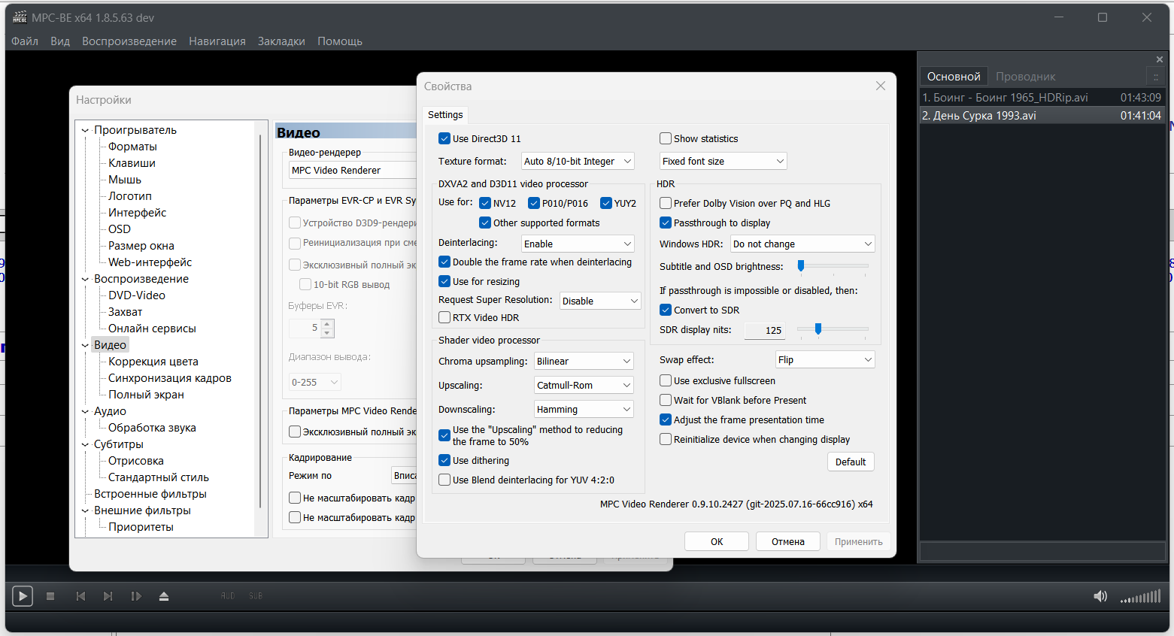Image resolution: width=1174 pixels, height=636 pixels.
Task: Click Отмена in Свойства dialog
Action: [x=788, y=541]
